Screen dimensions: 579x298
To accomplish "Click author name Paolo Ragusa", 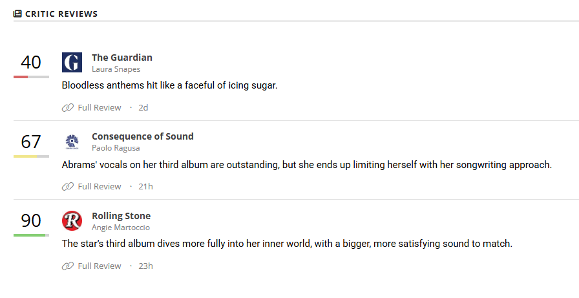I will 116,148.
